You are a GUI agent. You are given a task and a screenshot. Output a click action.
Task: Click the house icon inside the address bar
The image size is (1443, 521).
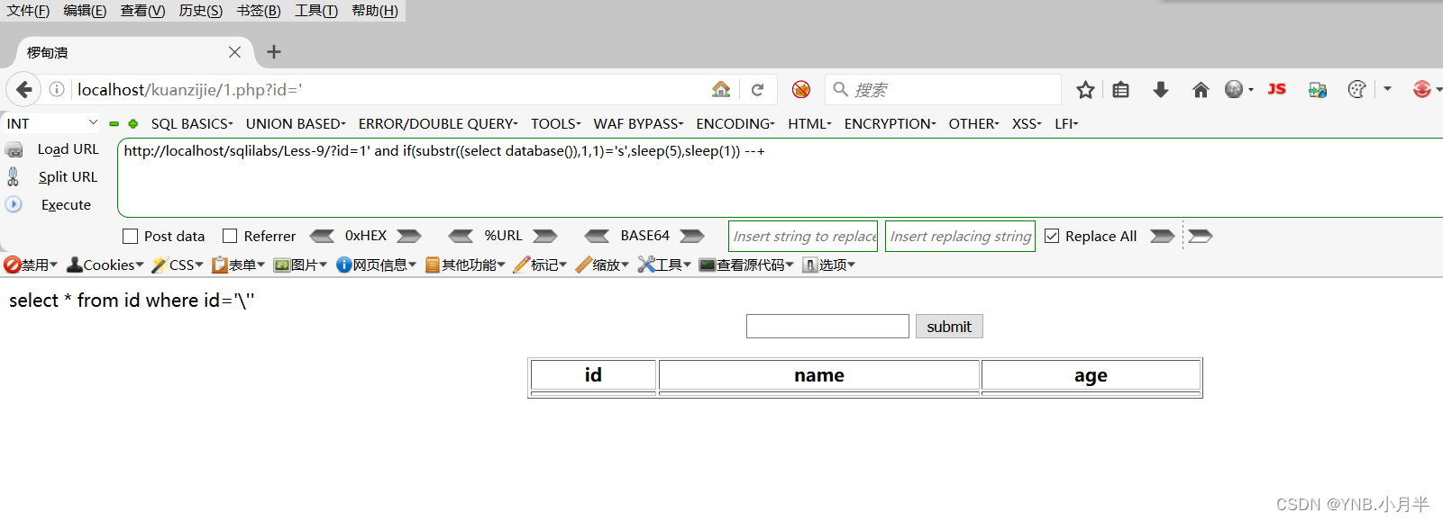point(721,89)
